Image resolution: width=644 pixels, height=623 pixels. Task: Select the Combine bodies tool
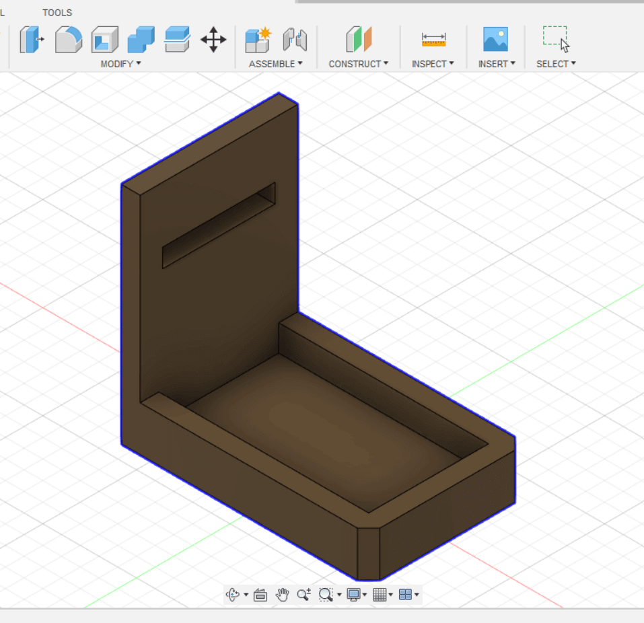141,40
